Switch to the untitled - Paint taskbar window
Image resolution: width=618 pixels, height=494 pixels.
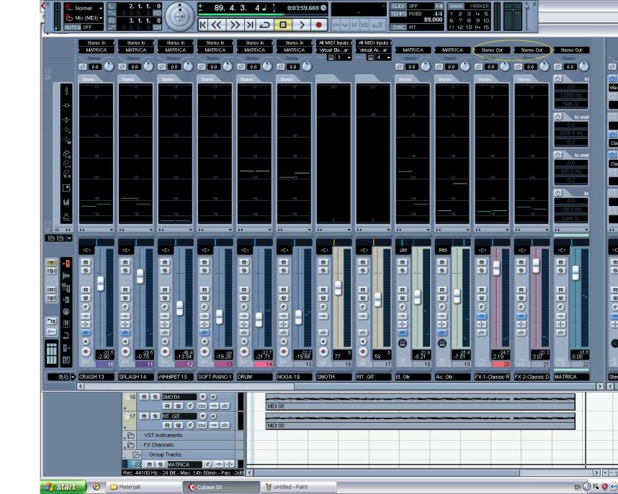tap(288, 487)
